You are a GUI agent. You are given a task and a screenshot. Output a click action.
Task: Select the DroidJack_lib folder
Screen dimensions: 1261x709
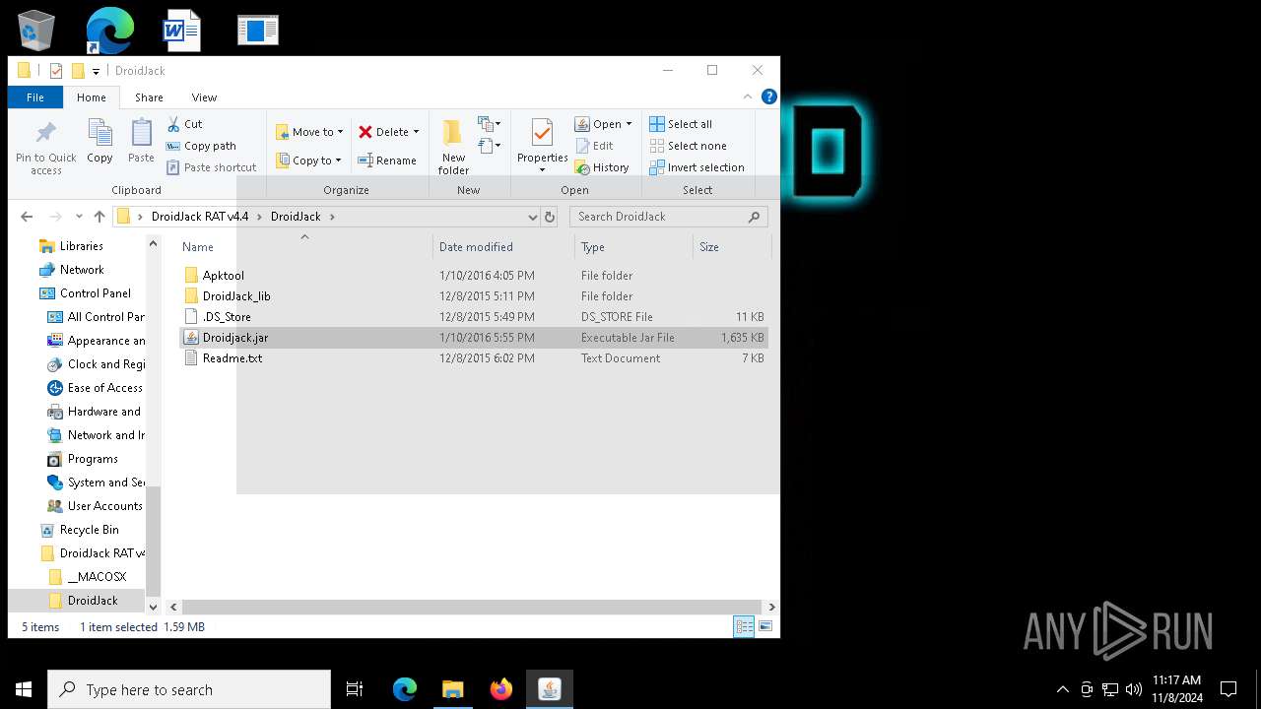point(235,296)
